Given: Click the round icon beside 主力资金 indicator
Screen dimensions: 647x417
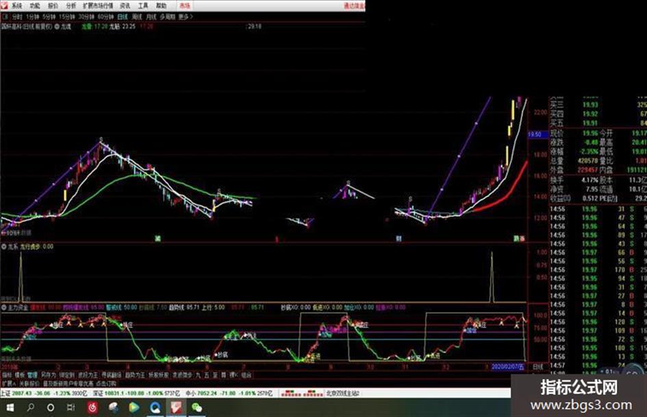Looking at the screenshot, I should 3,307.
